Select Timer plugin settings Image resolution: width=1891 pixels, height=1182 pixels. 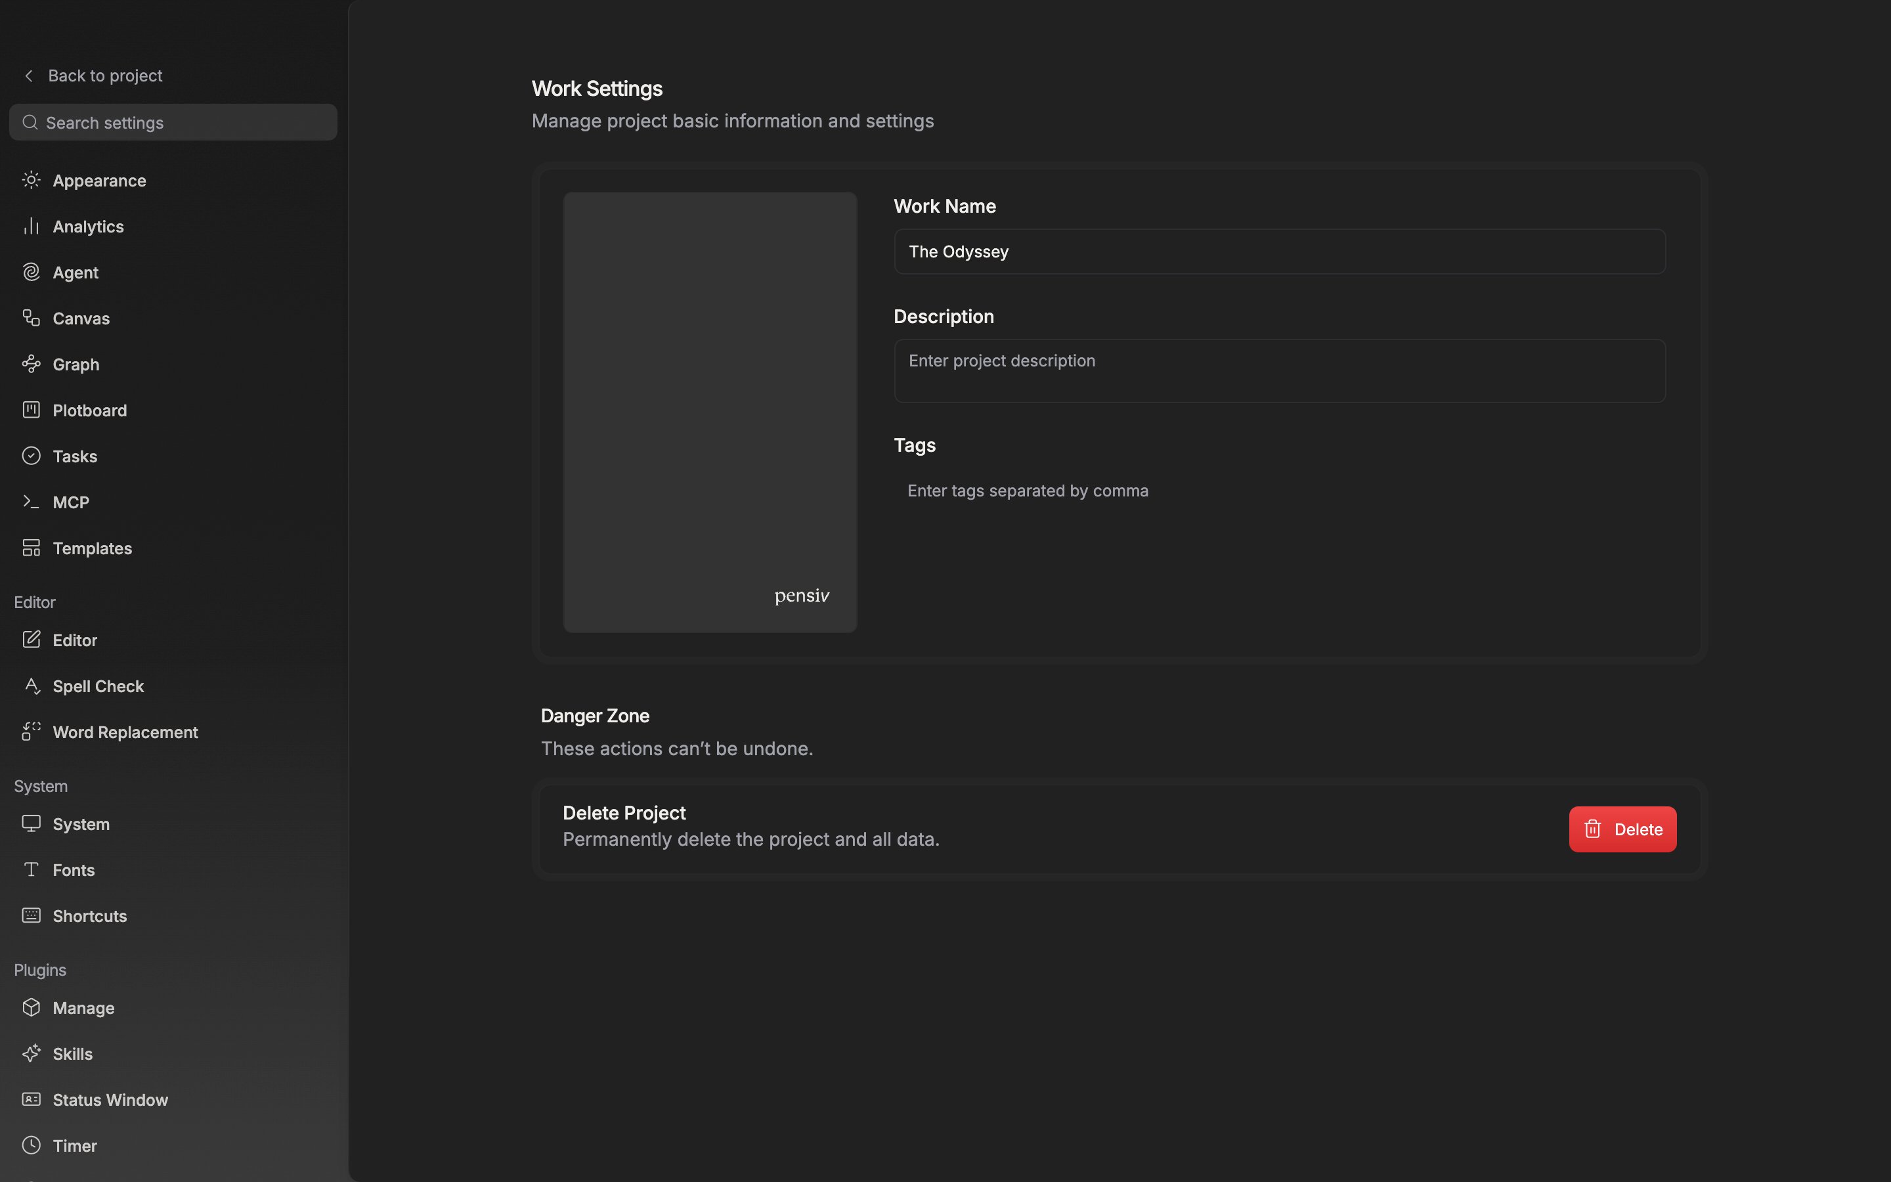pyautogui.click(x=173, y=1146)
